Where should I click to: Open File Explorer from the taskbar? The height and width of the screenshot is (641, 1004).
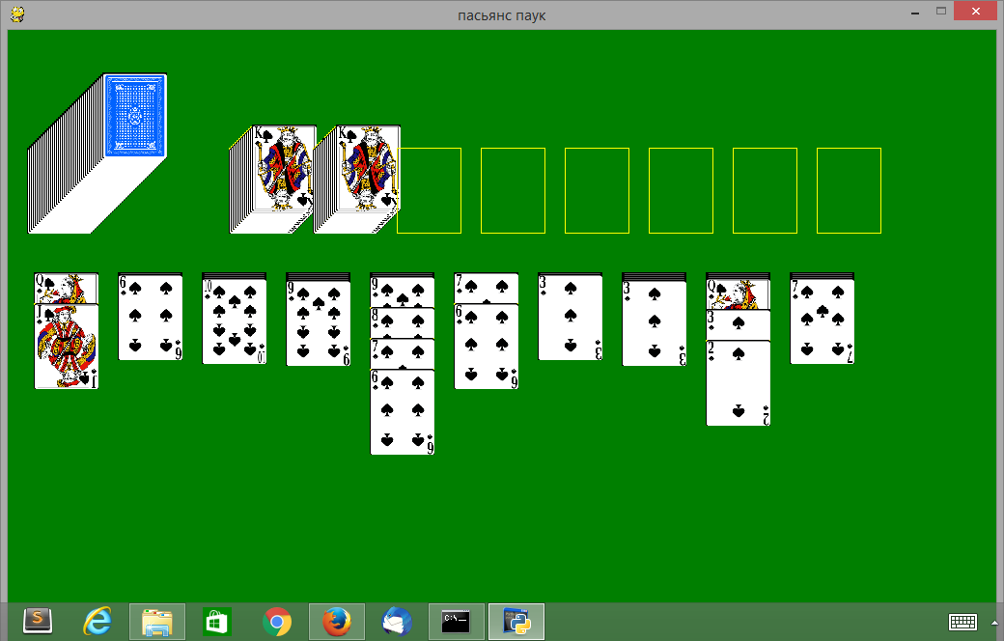coord(156,622)
